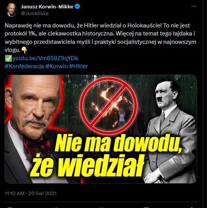Open the Janusz Korwin-Mikke display name
The height and width of the screenshot is (208, 207).
tap(47, 6)
